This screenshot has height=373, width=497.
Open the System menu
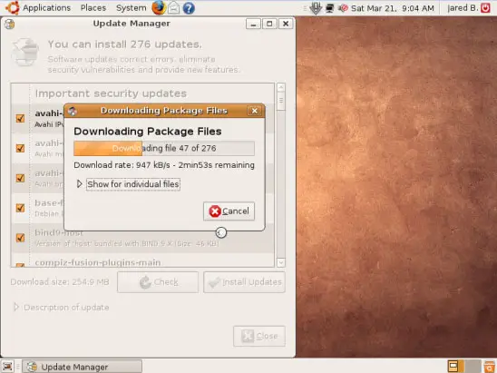(x=131, y=8)
